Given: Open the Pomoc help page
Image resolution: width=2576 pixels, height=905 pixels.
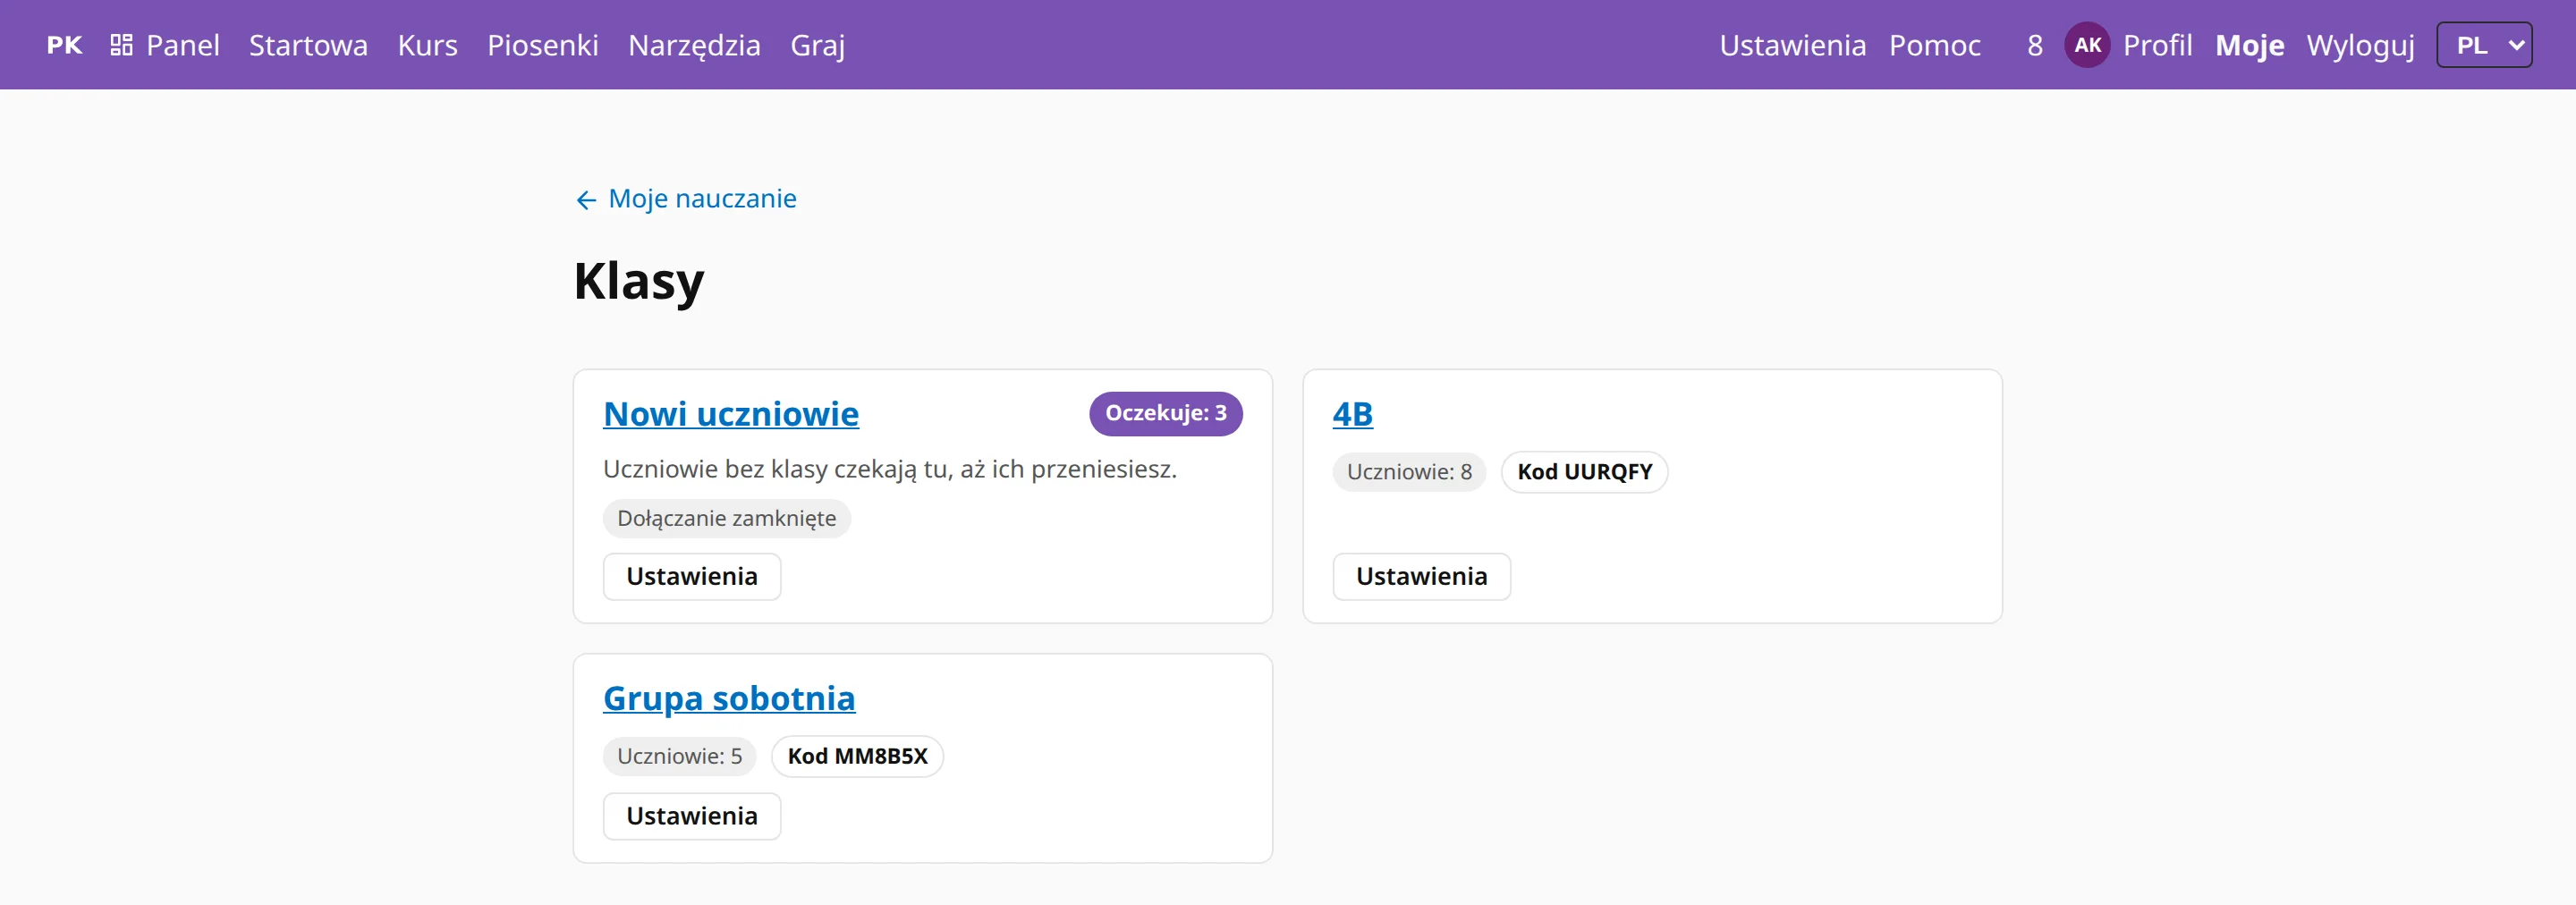Looking at the screenshot, I should click(x=1934, y=45).
